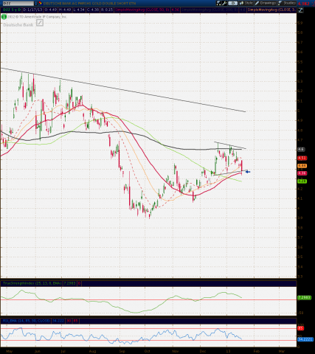The width and height of the screenshot is (315, 354).
Task: Click the RSI_EMA study header label
Action: 26,321
